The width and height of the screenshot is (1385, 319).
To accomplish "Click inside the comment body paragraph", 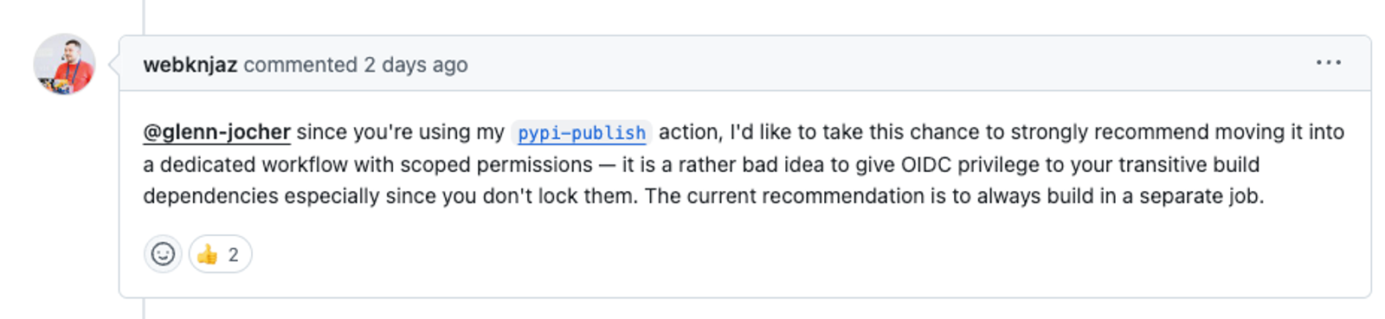I will click(x=744, y=164).
